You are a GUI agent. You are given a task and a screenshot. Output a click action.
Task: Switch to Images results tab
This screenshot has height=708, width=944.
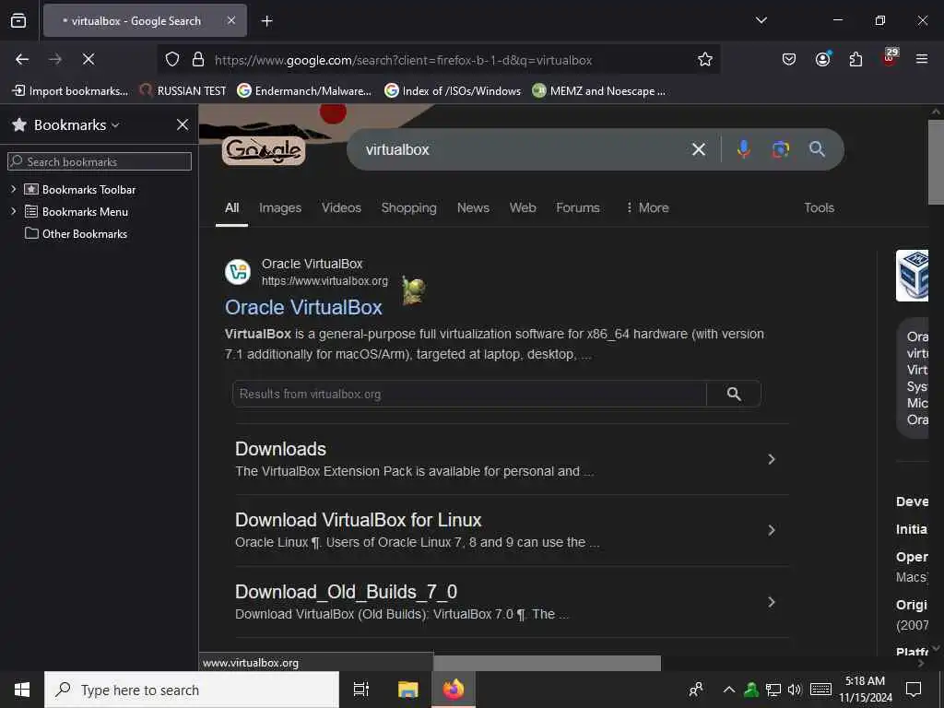[x=280, y=207]
